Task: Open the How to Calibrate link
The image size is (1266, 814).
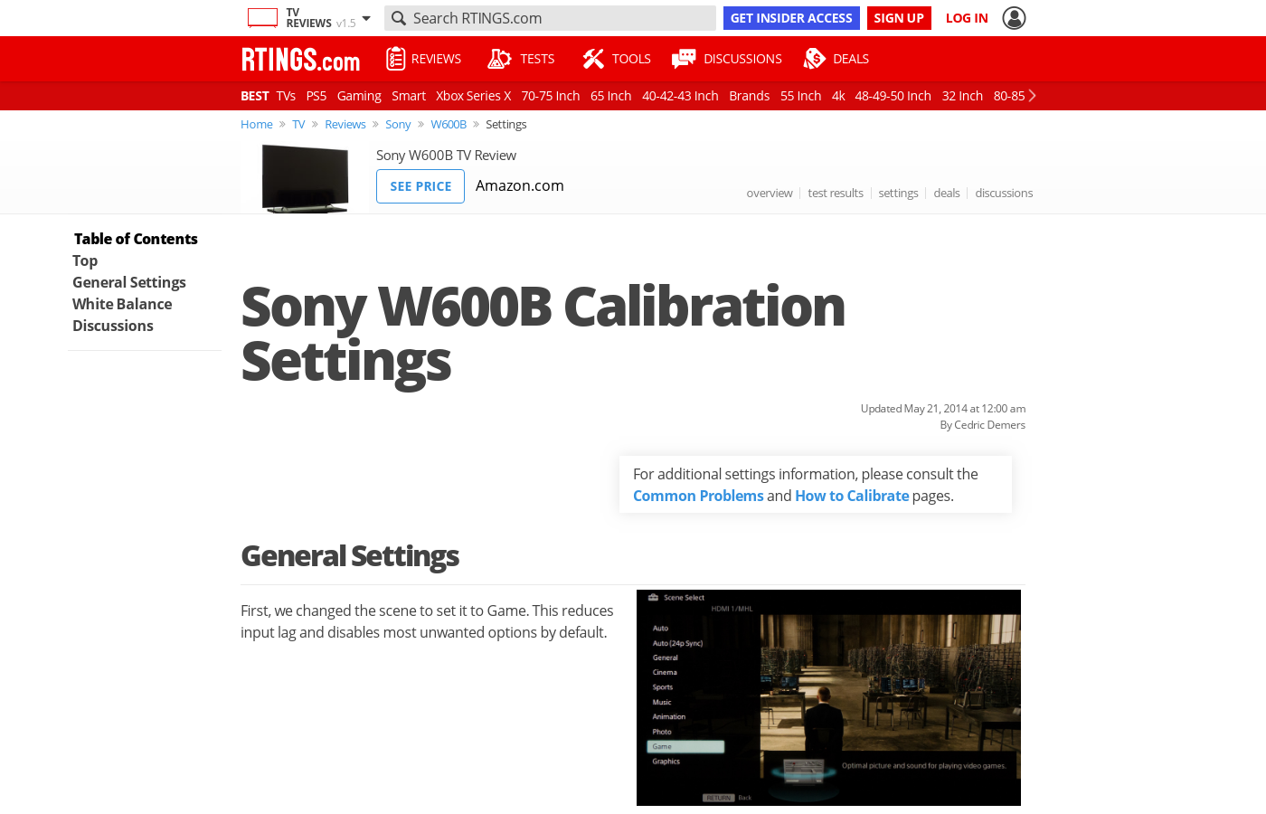Action: [x=852, y=496]
